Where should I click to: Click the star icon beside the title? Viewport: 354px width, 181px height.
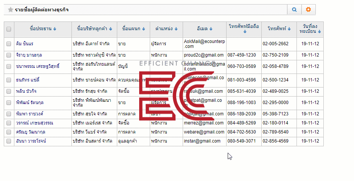coord(10,10)
